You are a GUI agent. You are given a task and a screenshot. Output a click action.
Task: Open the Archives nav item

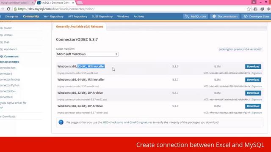coord(139,16)
